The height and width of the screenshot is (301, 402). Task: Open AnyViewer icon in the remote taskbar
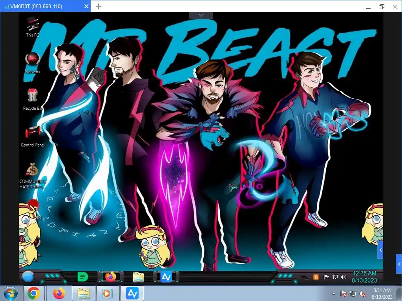click(166, 277)
